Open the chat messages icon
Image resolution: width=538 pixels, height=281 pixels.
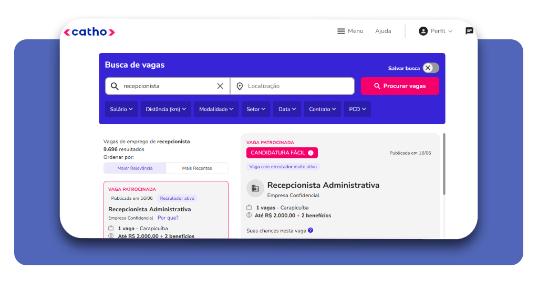pos(469,31)
